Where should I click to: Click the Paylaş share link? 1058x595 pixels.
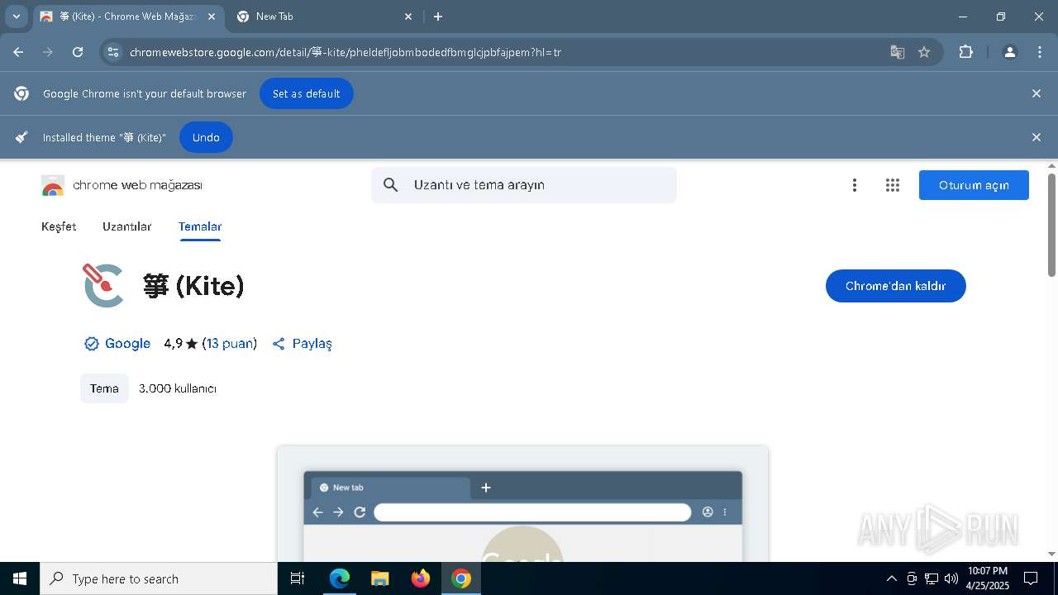[303, 344]
